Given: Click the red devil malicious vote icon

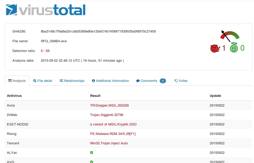Looking at the screenshot, I should coord(215,48).
